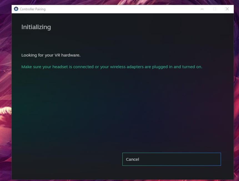239x181 pixels.
Task: Click the "Controller Pairing" window title
Action: (33, 9)
